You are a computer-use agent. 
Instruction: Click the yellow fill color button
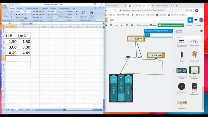[21, 18]
